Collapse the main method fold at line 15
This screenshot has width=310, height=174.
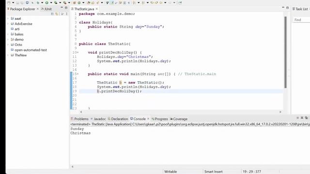point(77,74)
